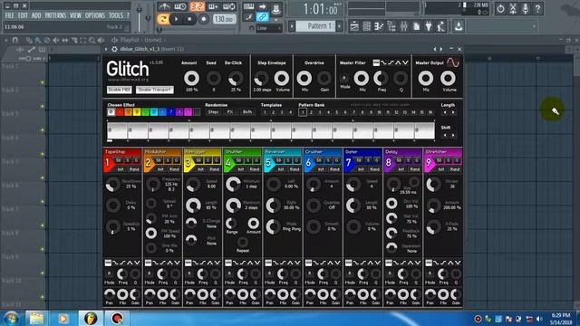
Task: Expand the Glitch plugin menu arrow
Action: [106, 49]
